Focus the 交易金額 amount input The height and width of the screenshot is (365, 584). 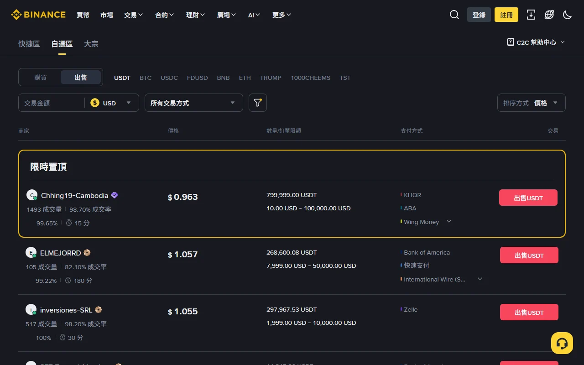(51, 103)
